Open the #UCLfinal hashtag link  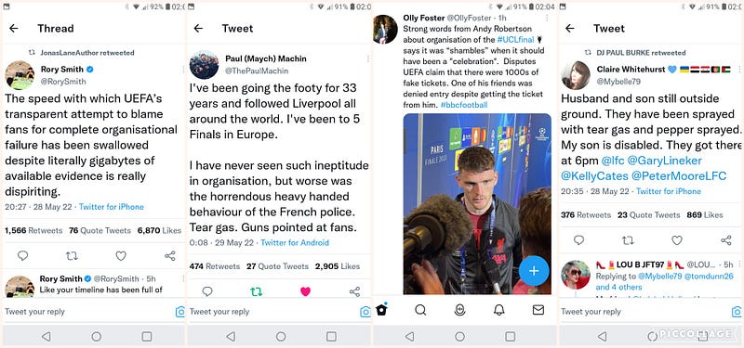(x=515, y=39)
